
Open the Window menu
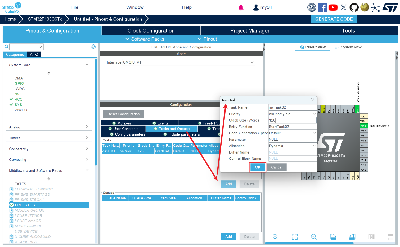pos(135,7)
